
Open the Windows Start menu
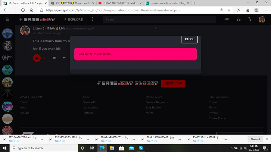(x=5, y=148)
